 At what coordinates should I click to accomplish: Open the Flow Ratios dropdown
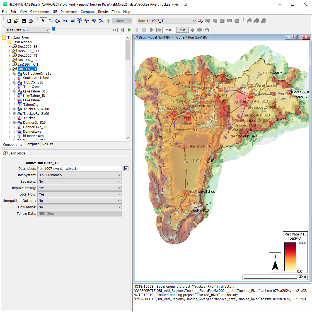point(79,207)
